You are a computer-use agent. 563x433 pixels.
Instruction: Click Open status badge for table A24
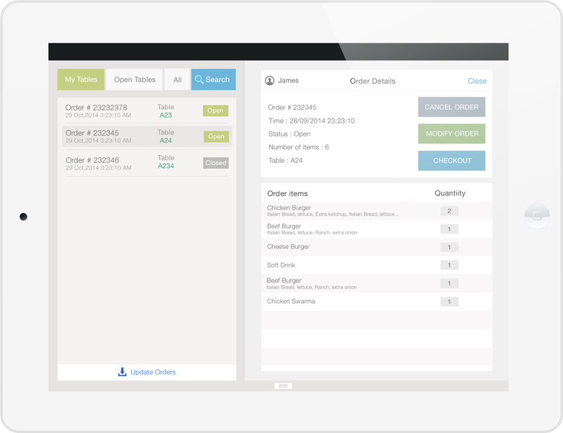click(x=216, y=136)
